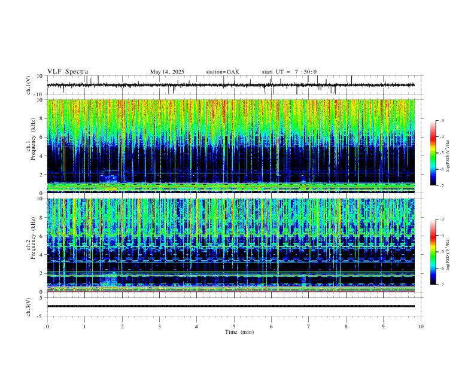Click the time axis tick label "0"
The width and height of the screenshot is (474, 366).
(x=47, y=327)
